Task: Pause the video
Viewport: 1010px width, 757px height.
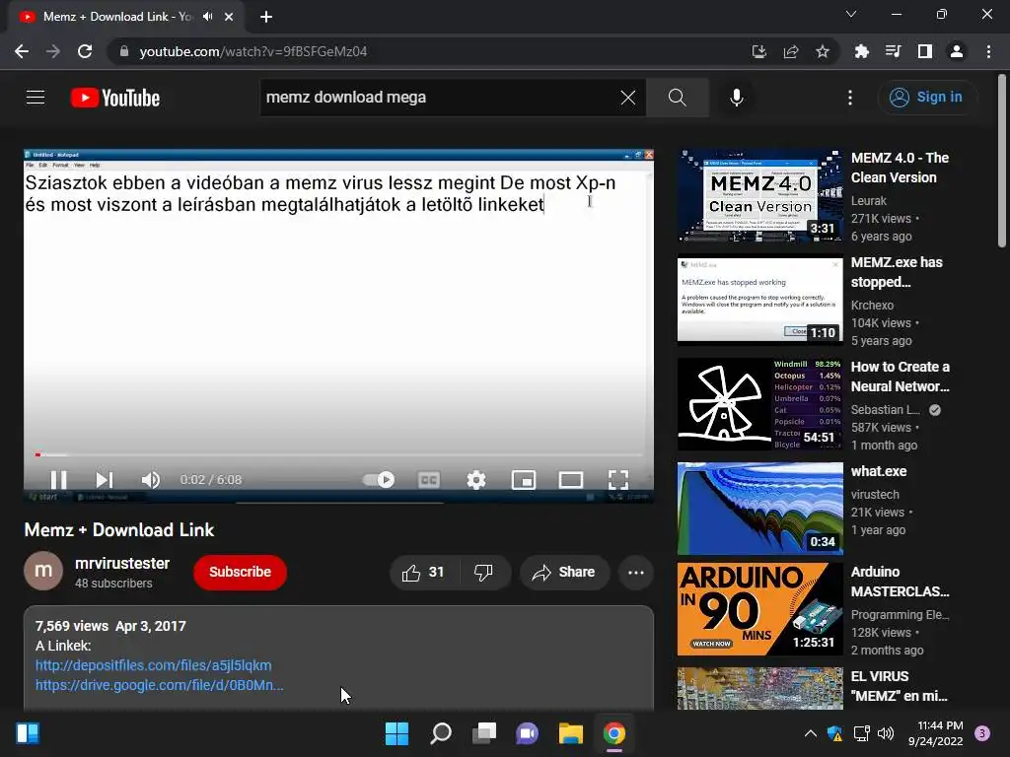Action: click(x=58, y=480)
